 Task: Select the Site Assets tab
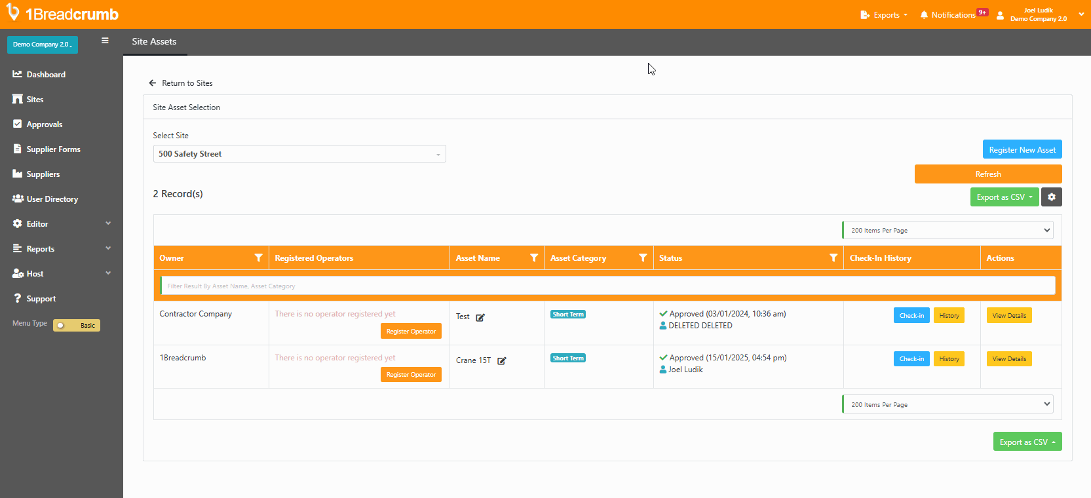(x=154, y=41)
